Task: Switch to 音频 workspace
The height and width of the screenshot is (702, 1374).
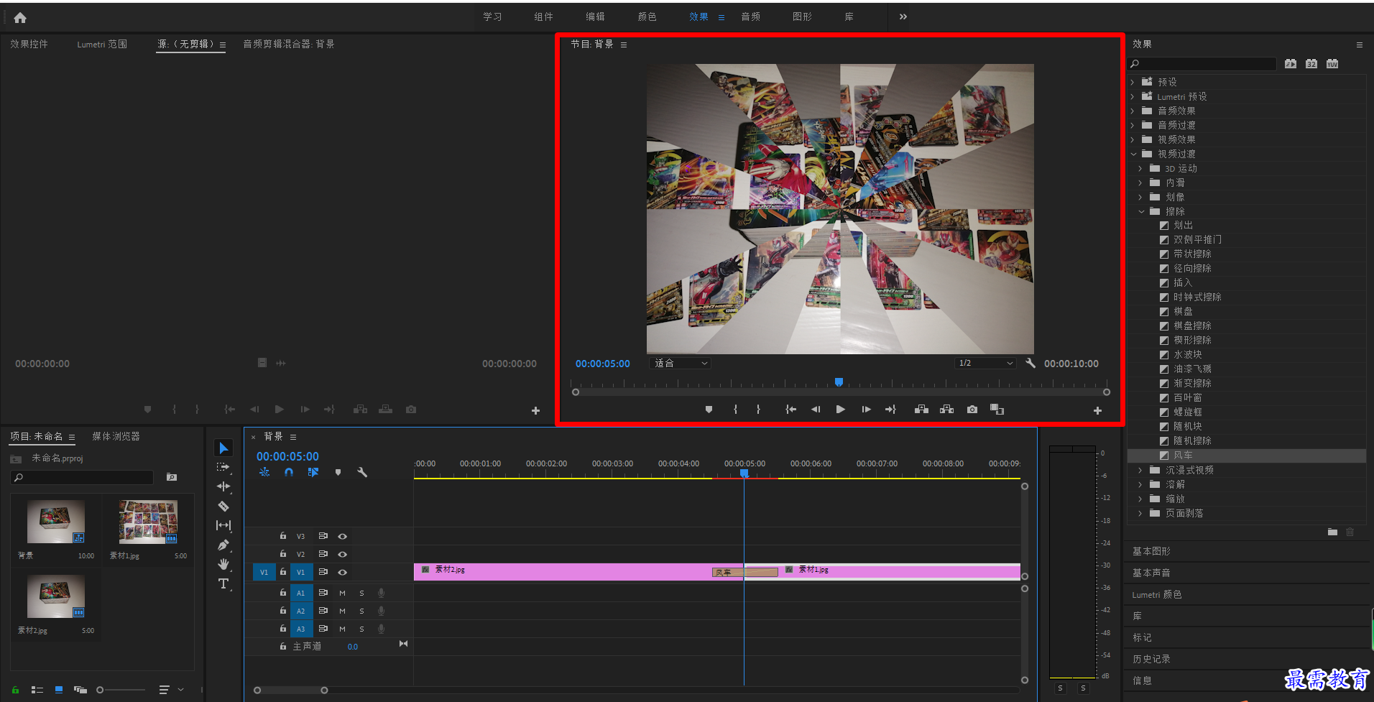Action: [x=750, y=17]
